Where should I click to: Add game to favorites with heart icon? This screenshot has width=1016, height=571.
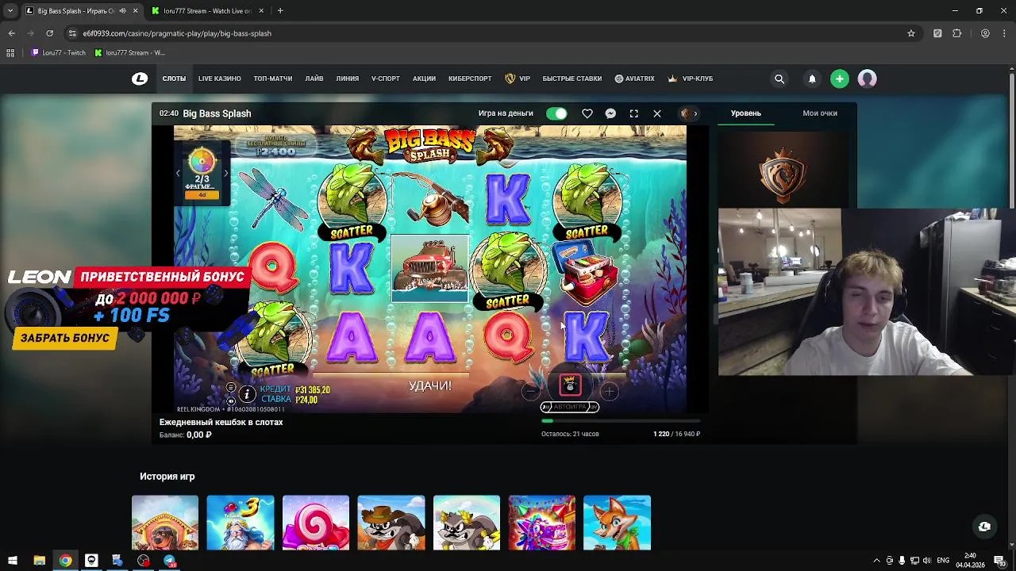(587, 113)
